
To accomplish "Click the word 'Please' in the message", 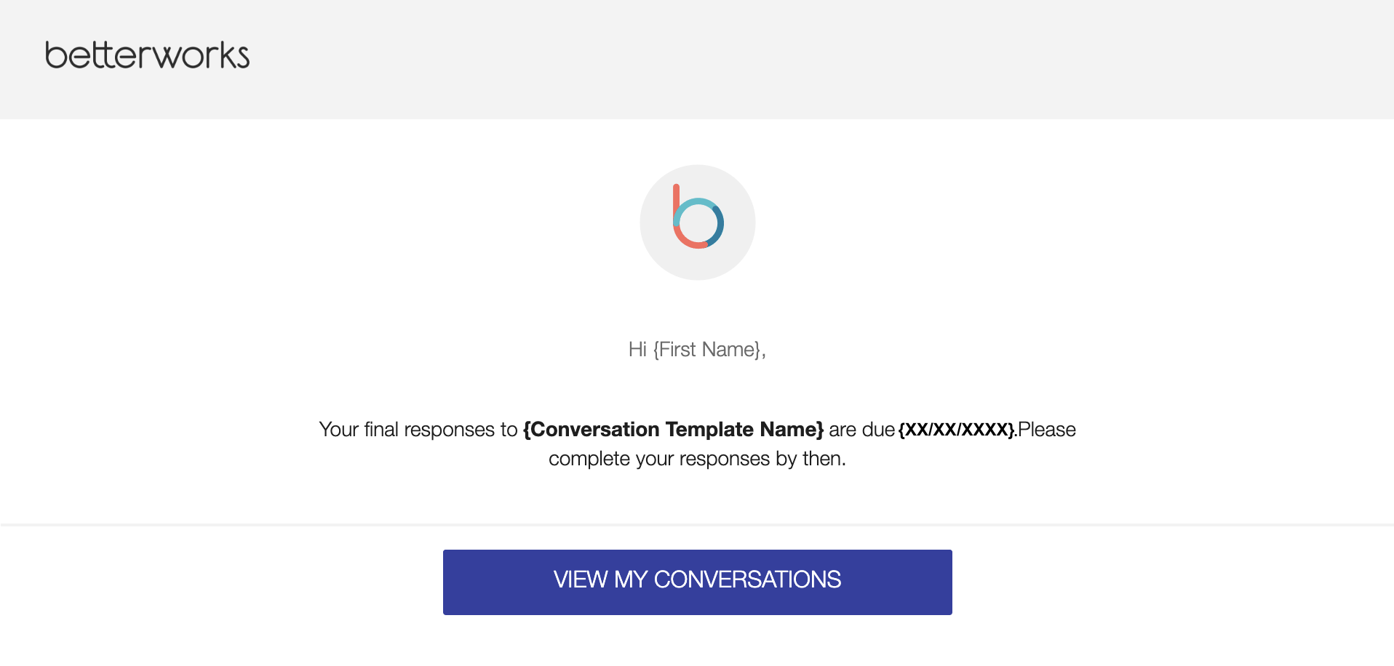I will pos(1047,430).
